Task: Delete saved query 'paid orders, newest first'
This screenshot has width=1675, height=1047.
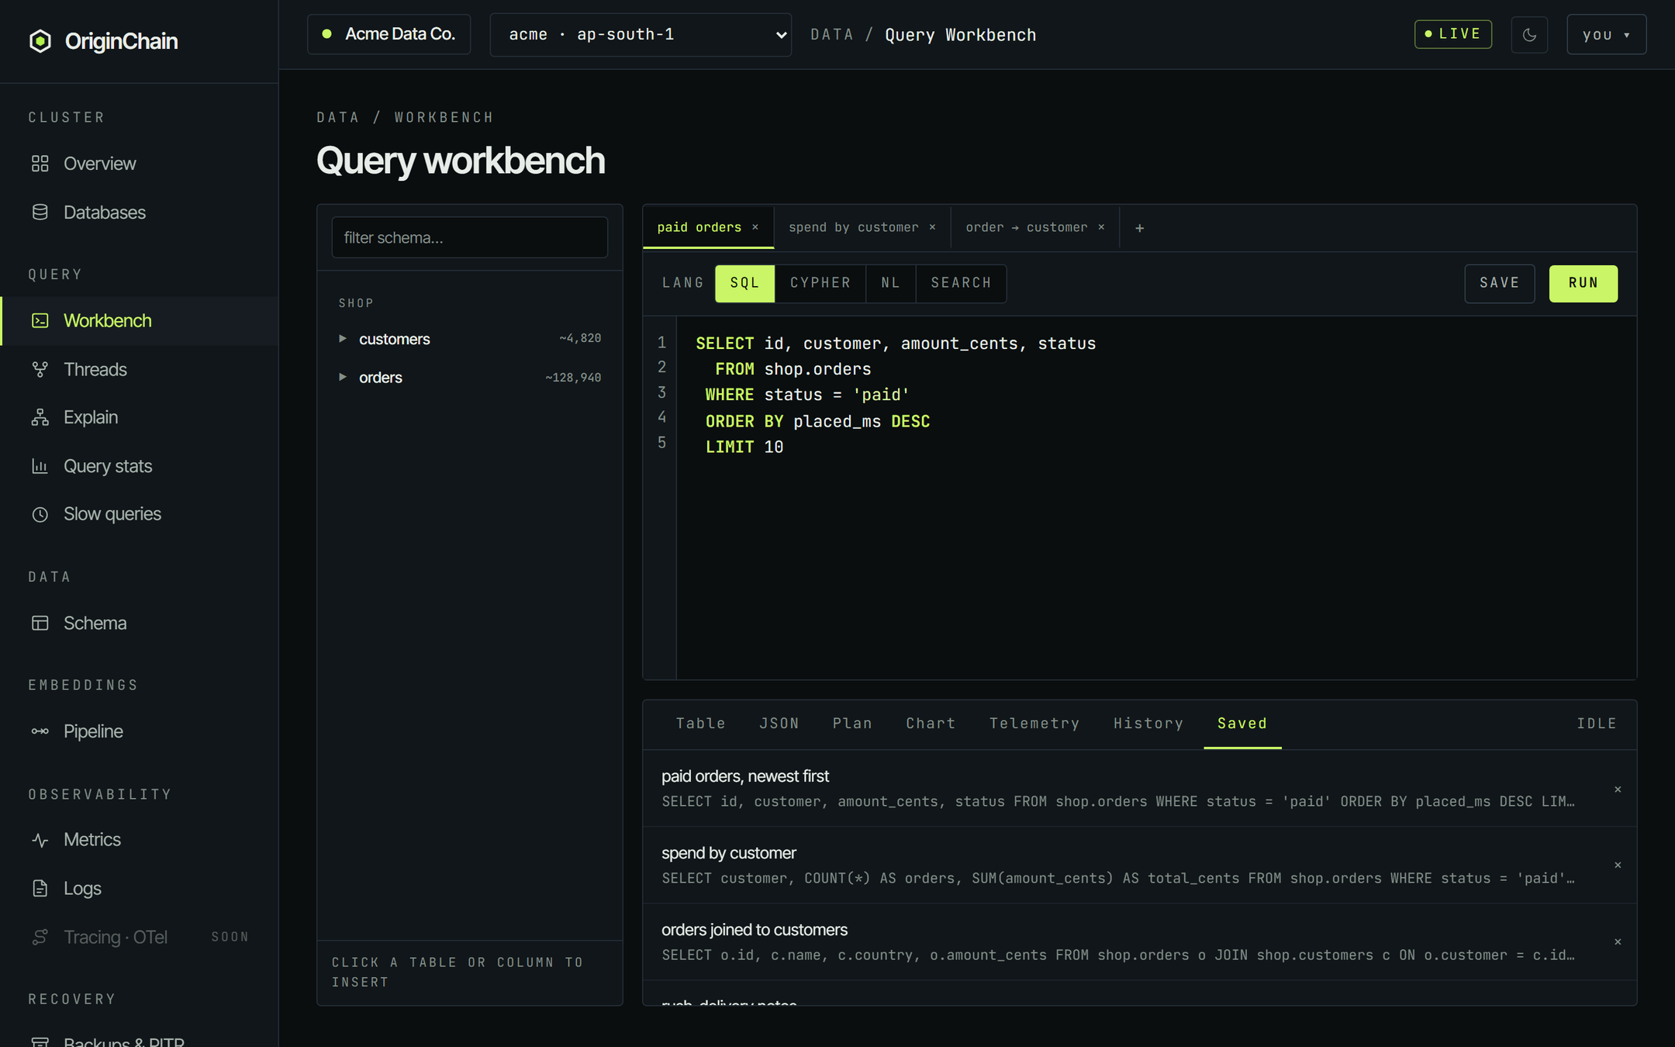Action: [x=1618, y=789]
